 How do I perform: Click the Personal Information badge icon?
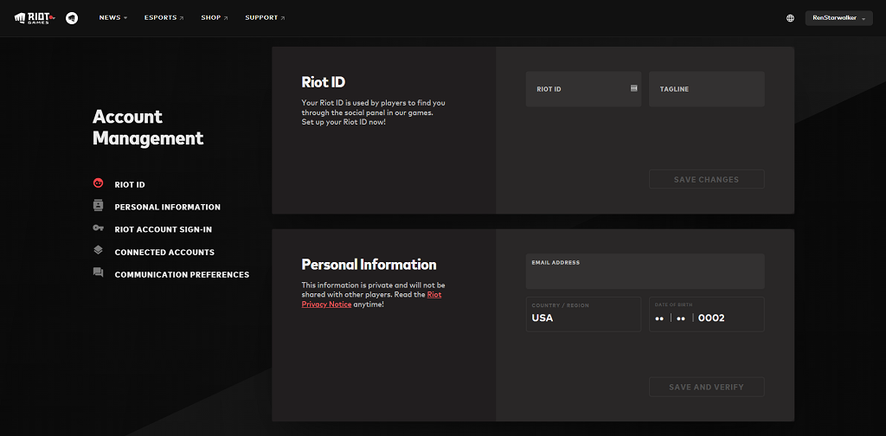[98, 206]
